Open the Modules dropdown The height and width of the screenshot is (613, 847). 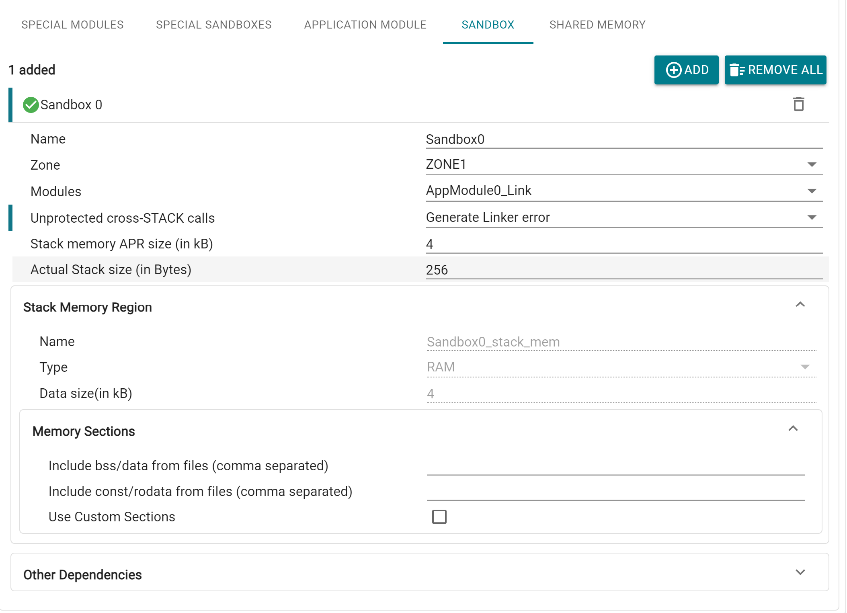(x=812, y=191)
